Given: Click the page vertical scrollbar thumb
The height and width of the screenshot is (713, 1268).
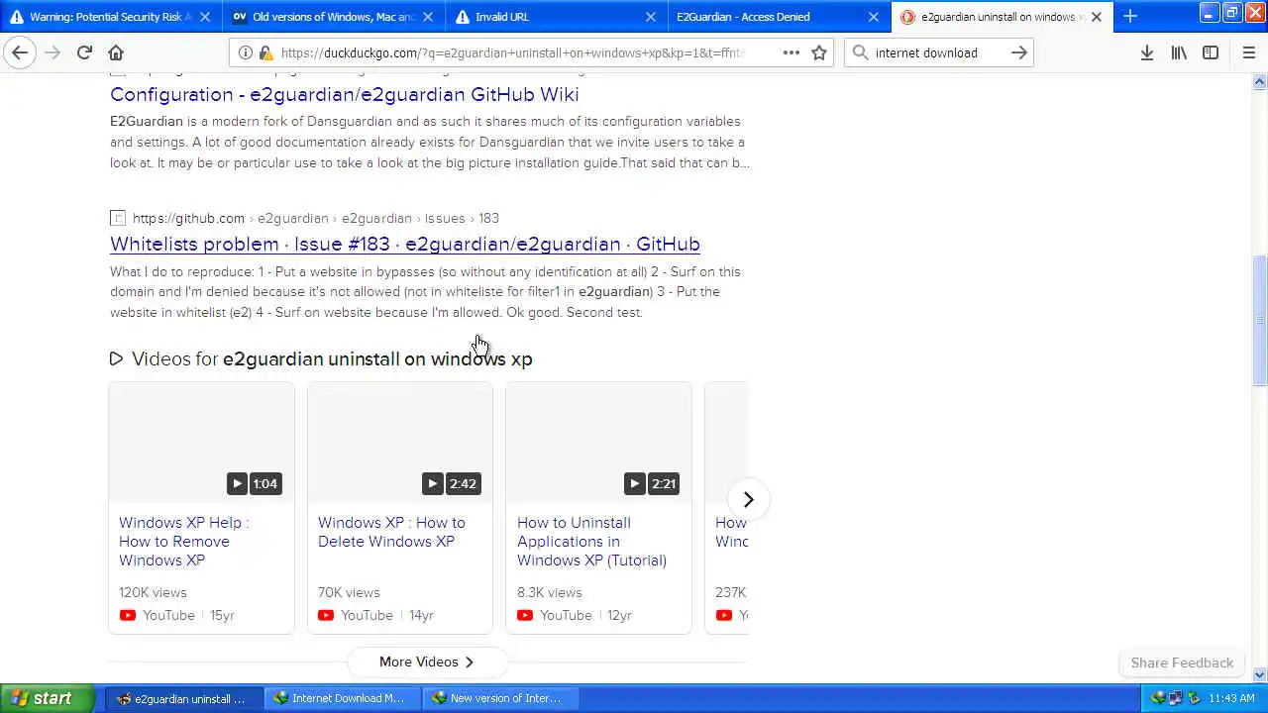Looking at the screenshot, I should point(1260,319).
